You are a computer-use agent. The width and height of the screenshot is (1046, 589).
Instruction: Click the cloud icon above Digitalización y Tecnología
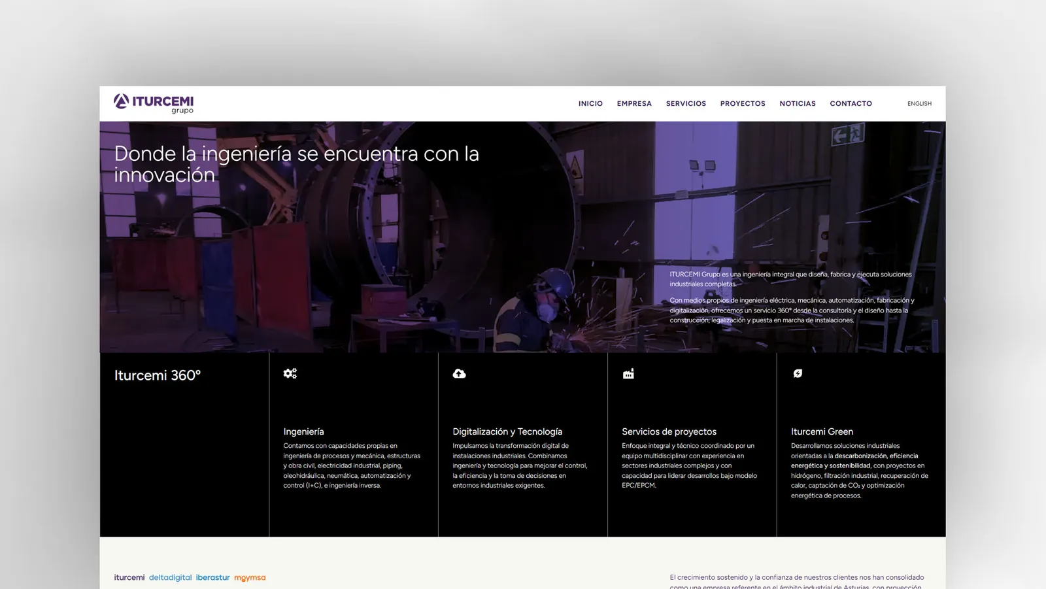pos(460,373)
